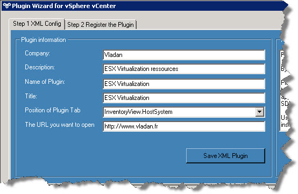Click the Title: label
The width and height of the screenshot is (298, 194).
[31, 96]
